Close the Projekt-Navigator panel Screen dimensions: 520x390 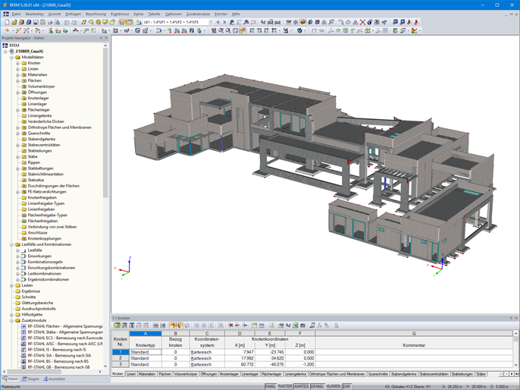tap(106, 38)
